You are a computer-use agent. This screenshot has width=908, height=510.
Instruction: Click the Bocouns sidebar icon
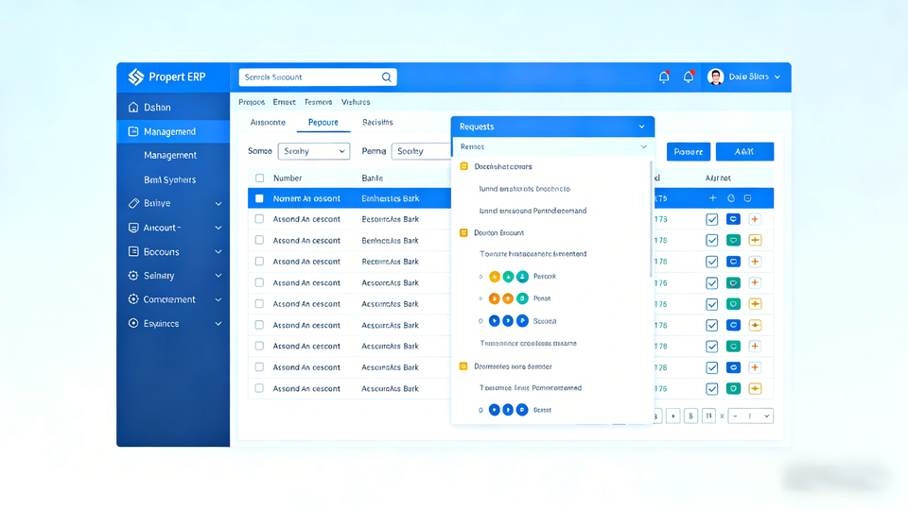(133, 251)
